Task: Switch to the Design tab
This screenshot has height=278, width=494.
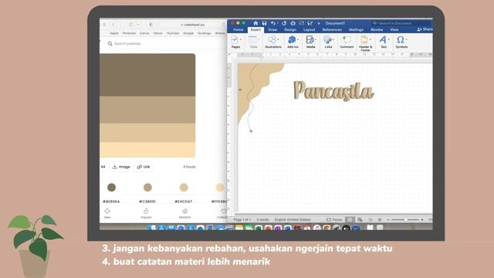Action: tap(290, 29)
